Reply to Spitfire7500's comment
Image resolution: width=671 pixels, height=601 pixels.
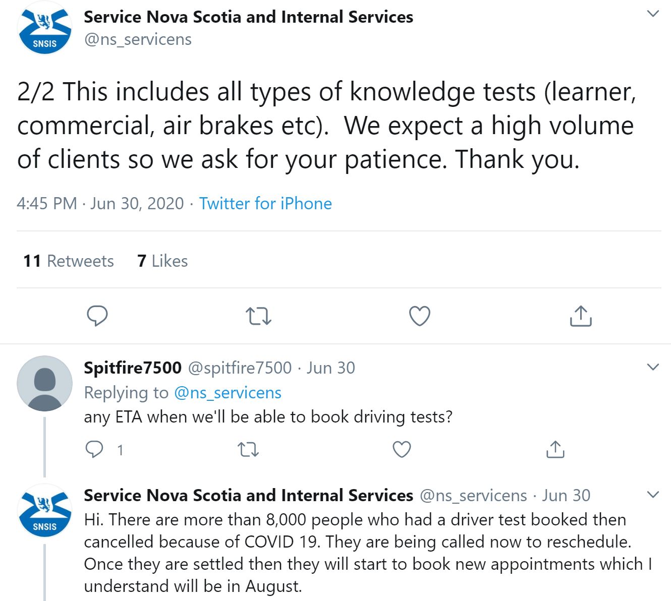click(94, 449)
